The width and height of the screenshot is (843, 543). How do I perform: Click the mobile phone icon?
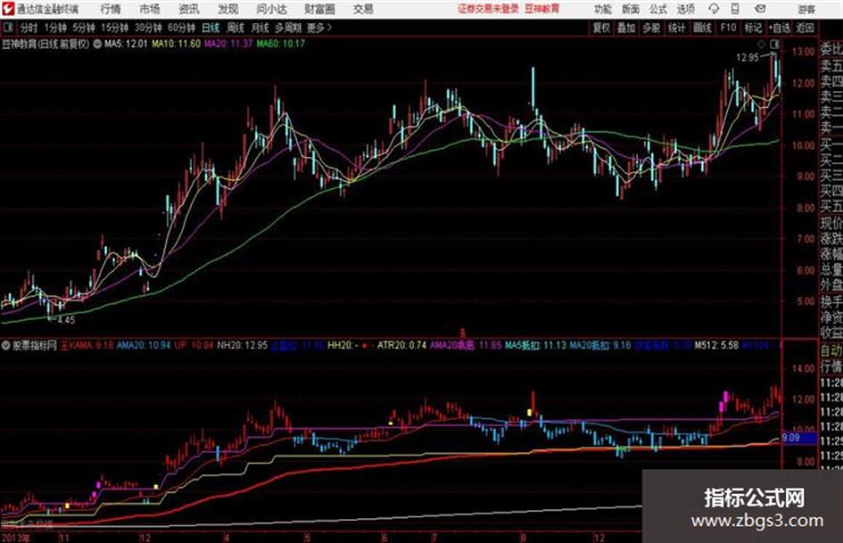tap(735, 9)
